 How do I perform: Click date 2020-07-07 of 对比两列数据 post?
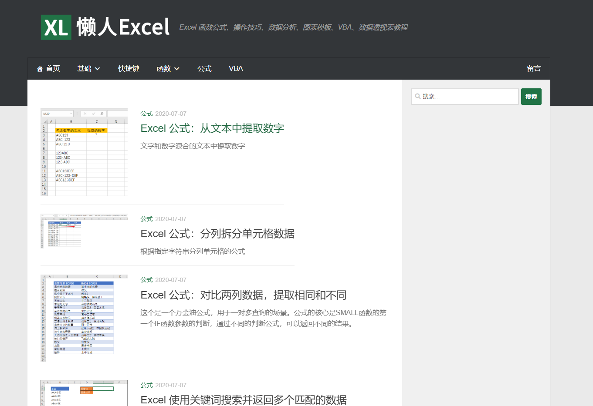pos(171,280)
